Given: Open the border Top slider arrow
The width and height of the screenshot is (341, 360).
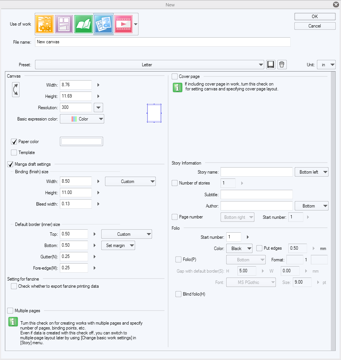Looking at the screenshot, I should pos(94,234).
